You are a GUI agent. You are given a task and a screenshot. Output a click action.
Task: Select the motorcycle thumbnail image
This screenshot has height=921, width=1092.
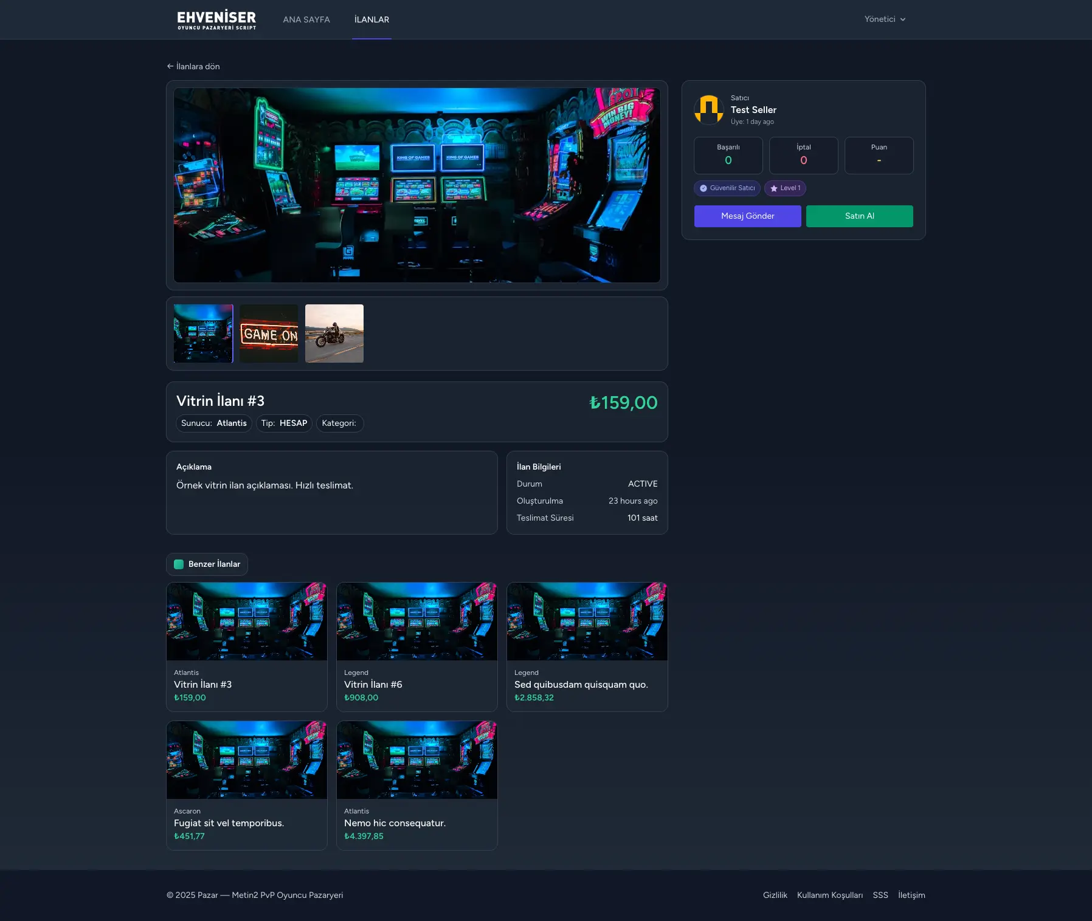tap(334, 334)
